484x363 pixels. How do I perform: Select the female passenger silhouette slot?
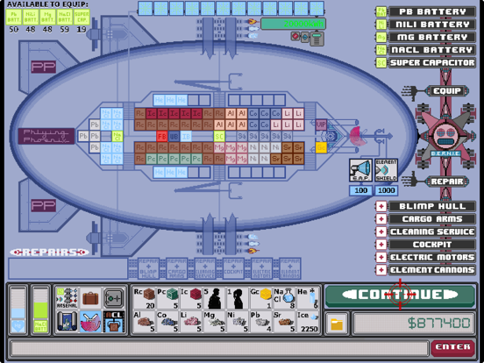(238, 298)
